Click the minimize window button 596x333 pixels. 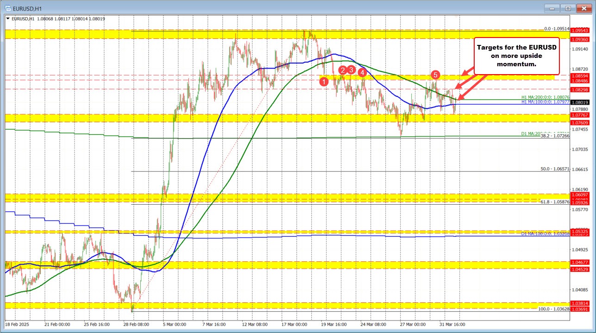click(x=552, y=8)
